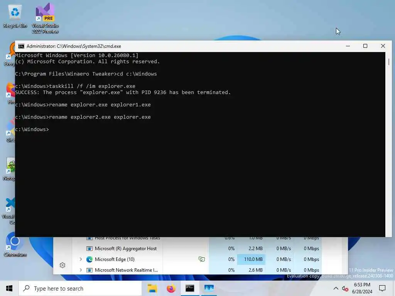
Task: Click the Microsoft Network Realtime process icon
Action: pos(89,270)
